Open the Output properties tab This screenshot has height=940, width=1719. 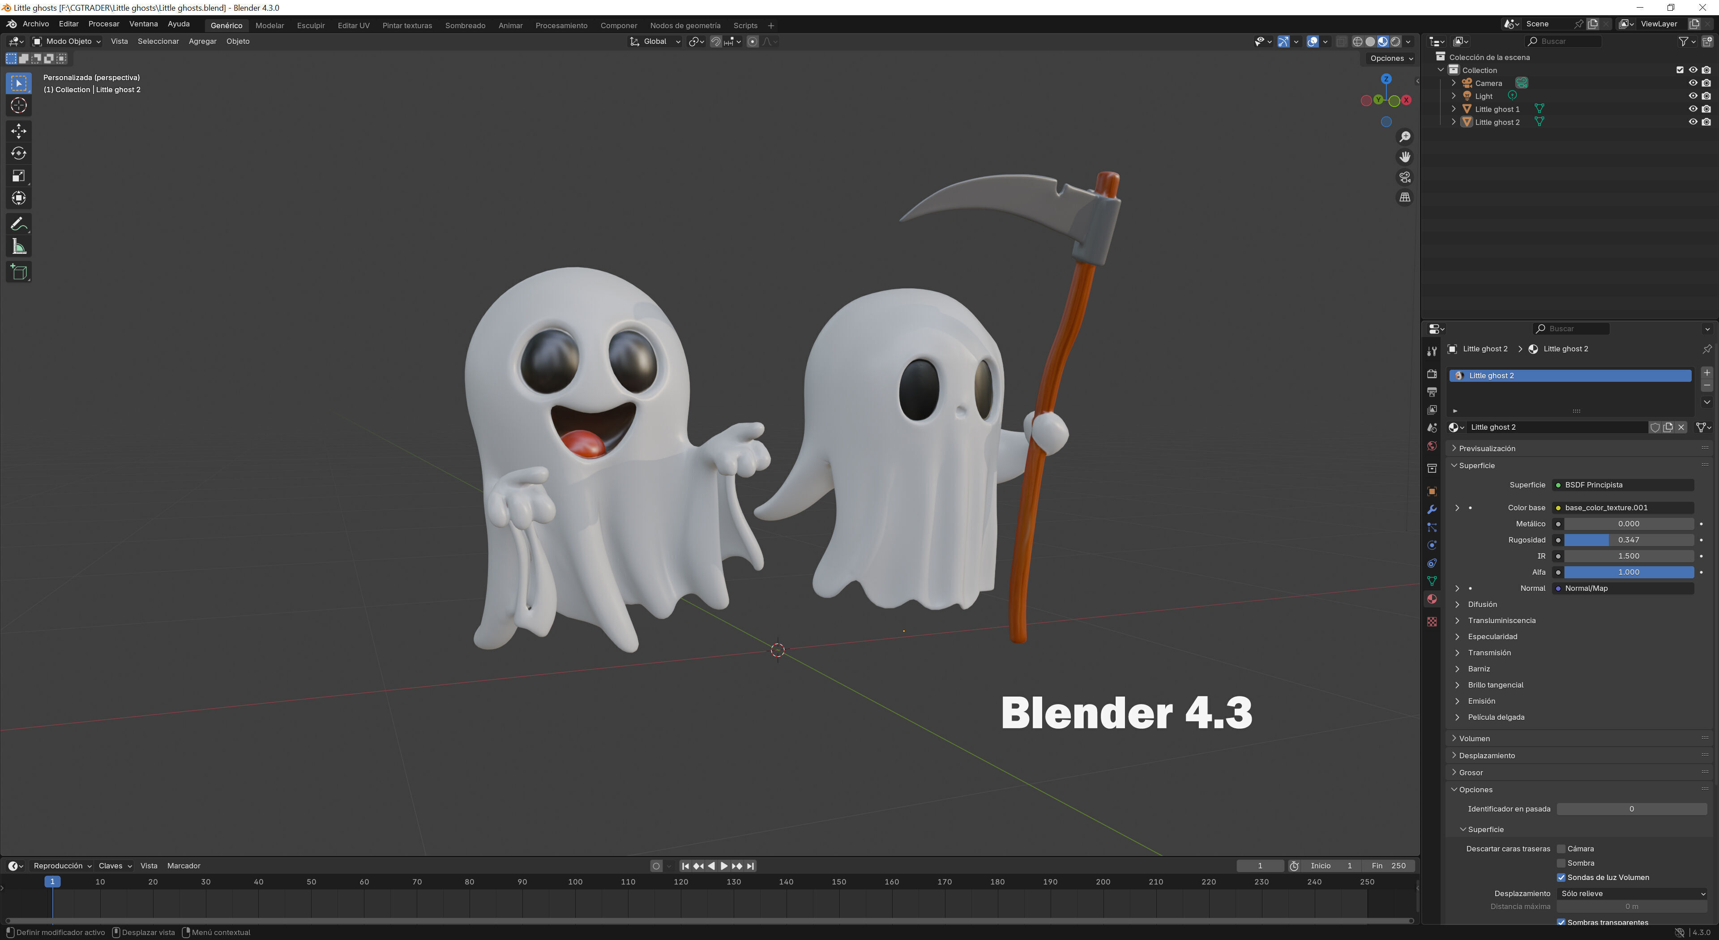[1432, 392]
